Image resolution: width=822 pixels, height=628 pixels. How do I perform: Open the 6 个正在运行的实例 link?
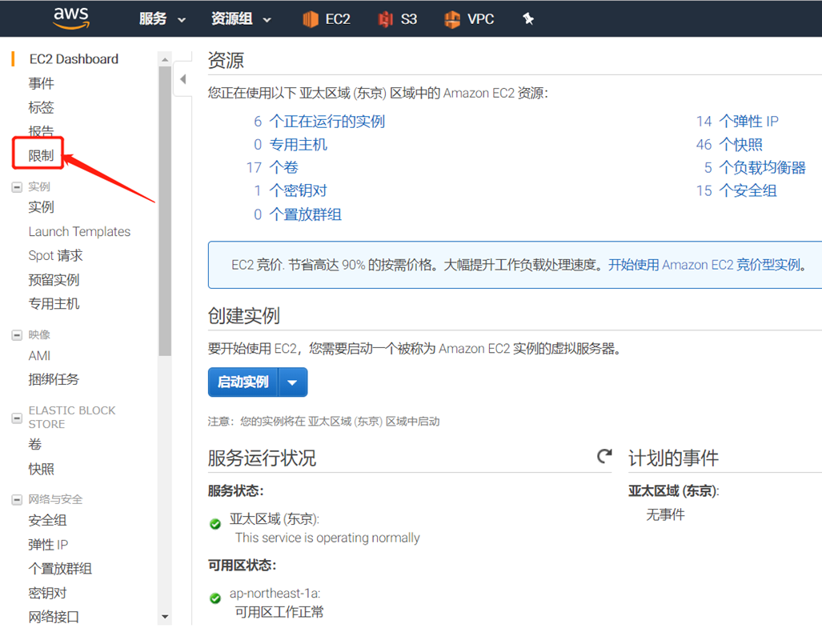coord(320,121)
